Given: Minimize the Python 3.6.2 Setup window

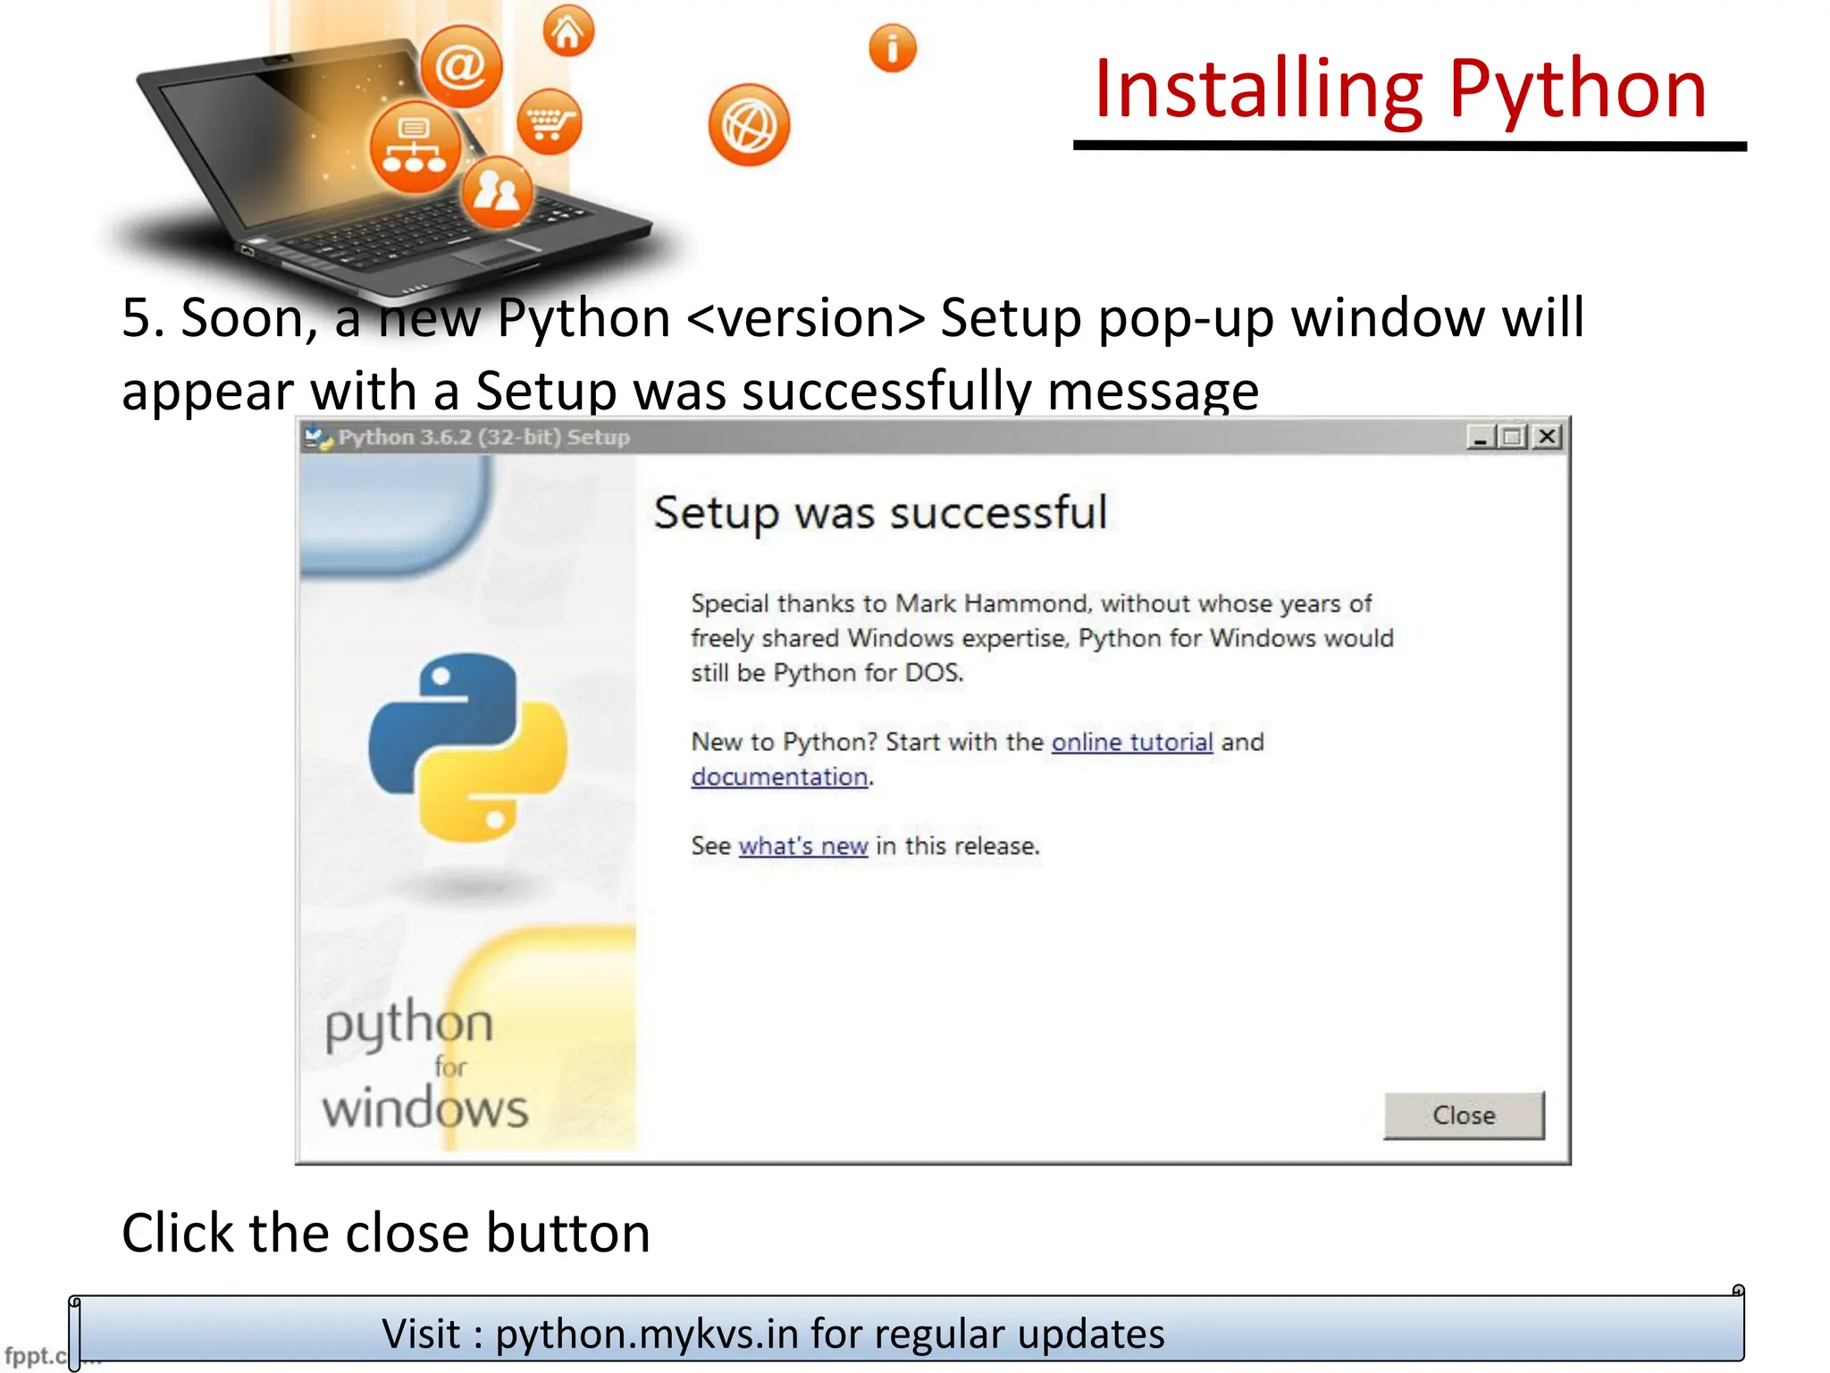Looking at the screenshot, I should tap(1481, 437).
